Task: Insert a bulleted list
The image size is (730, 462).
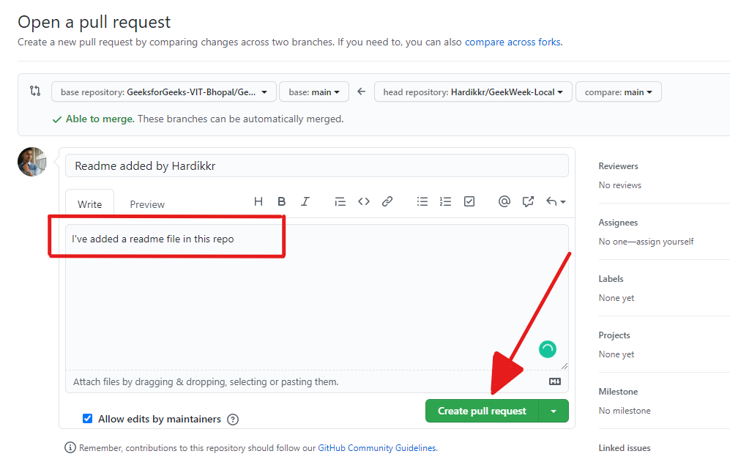Action: point(422,201)
